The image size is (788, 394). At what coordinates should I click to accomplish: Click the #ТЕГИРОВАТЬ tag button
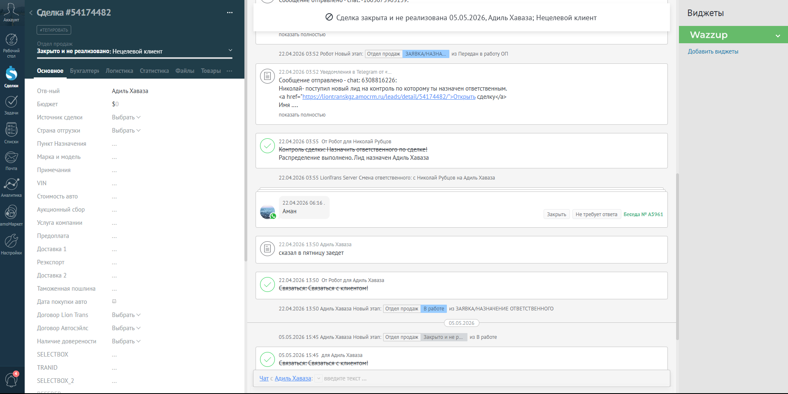[x=54, y=30]
